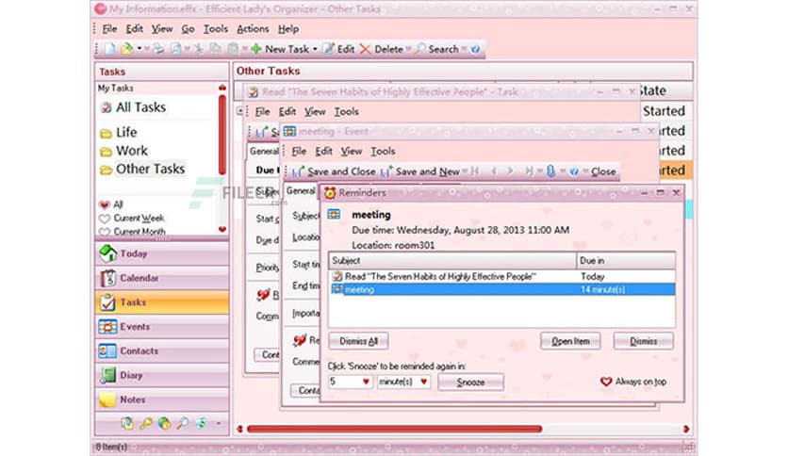Click the printer icon in main toolbar
The width and height of the screenshot is (788, 456).
pos(158,49)
